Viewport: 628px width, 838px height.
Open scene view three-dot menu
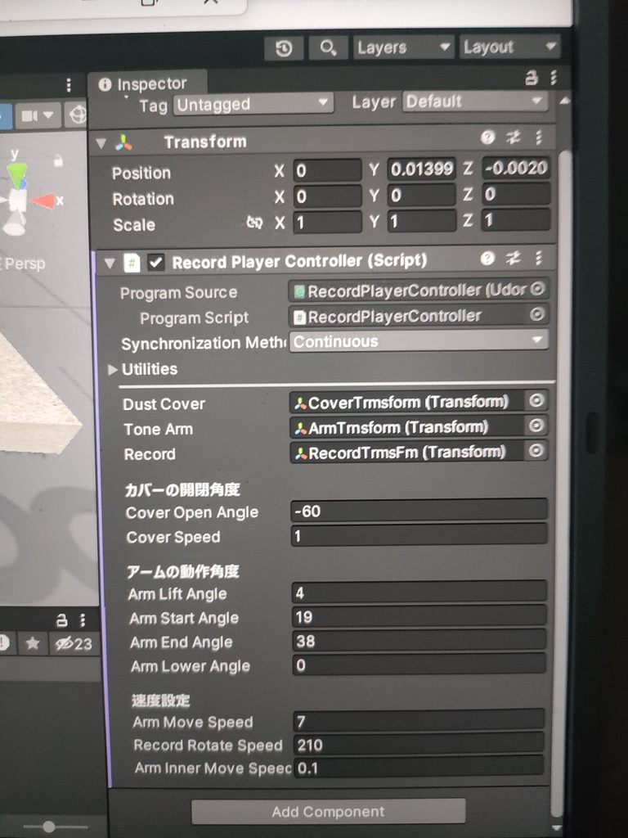pos(69,85)
